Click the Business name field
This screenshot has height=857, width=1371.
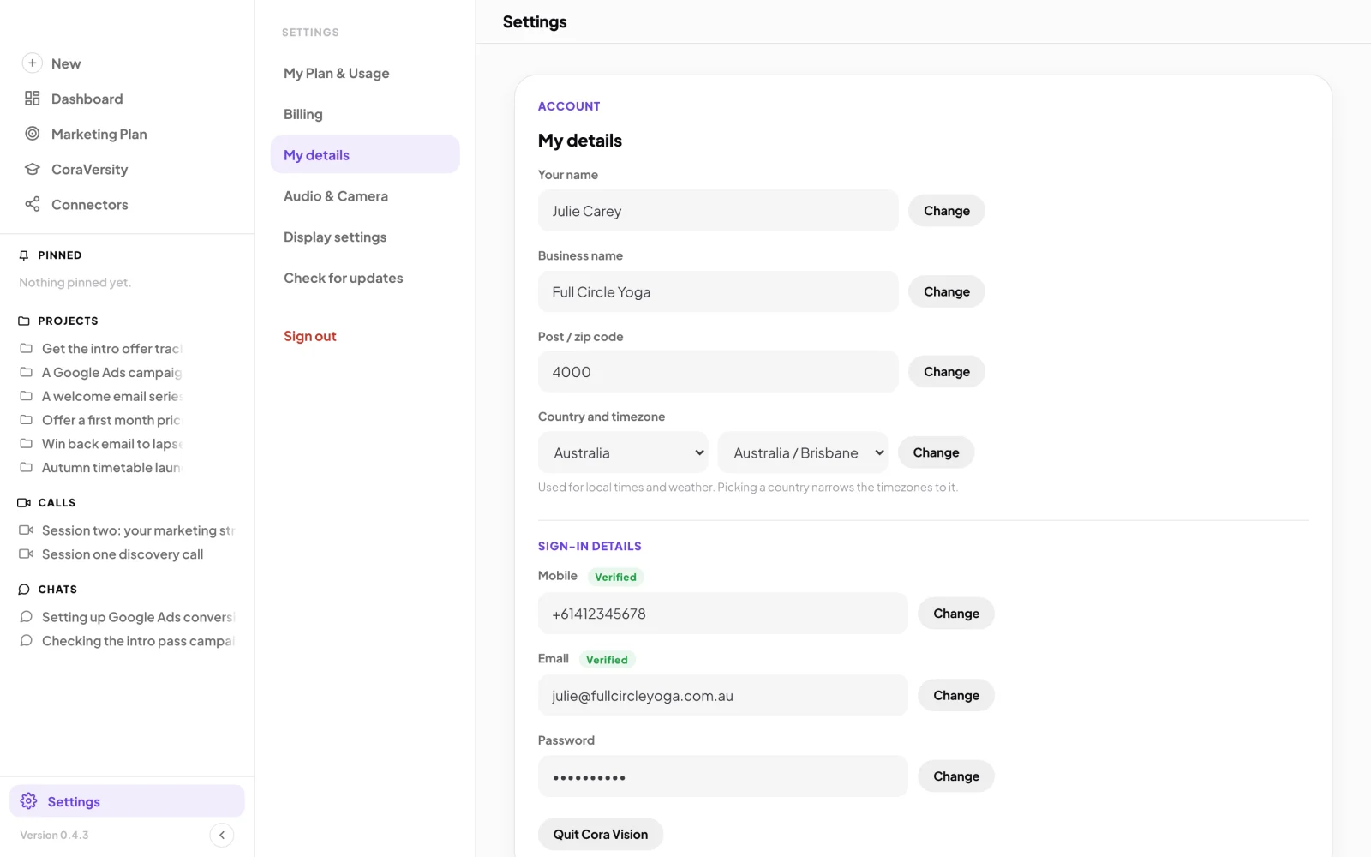718,291
